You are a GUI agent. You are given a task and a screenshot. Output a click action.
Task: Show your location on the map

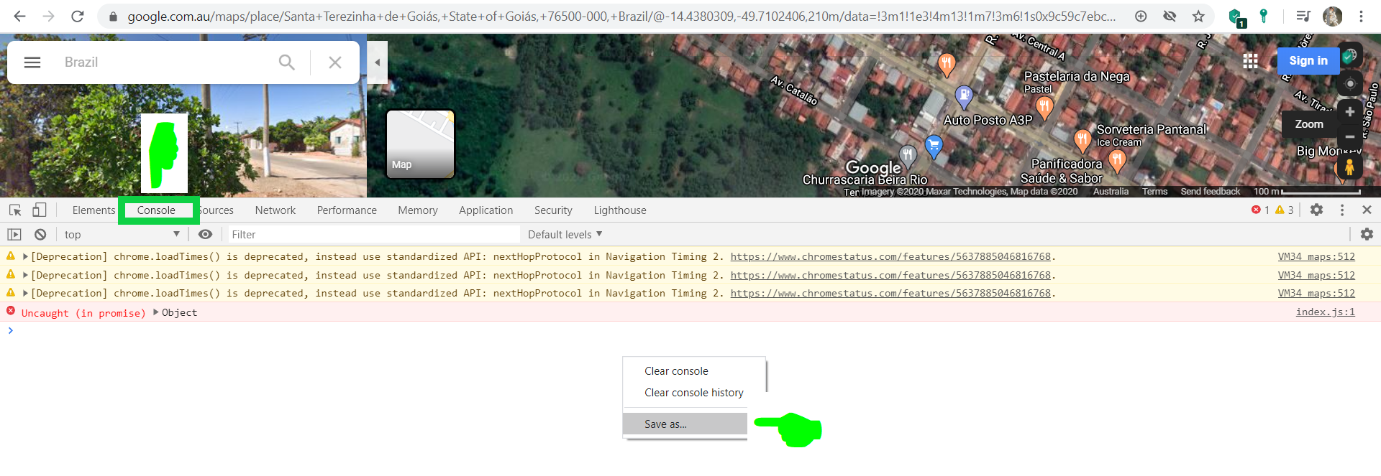pos(1350,84)
